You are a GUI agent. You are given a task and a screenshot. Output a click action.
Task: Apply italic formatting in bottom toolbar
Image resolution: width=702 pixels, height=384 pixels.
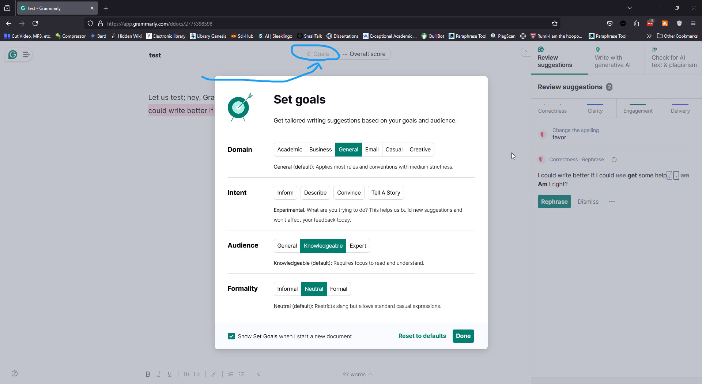[159, 374]
